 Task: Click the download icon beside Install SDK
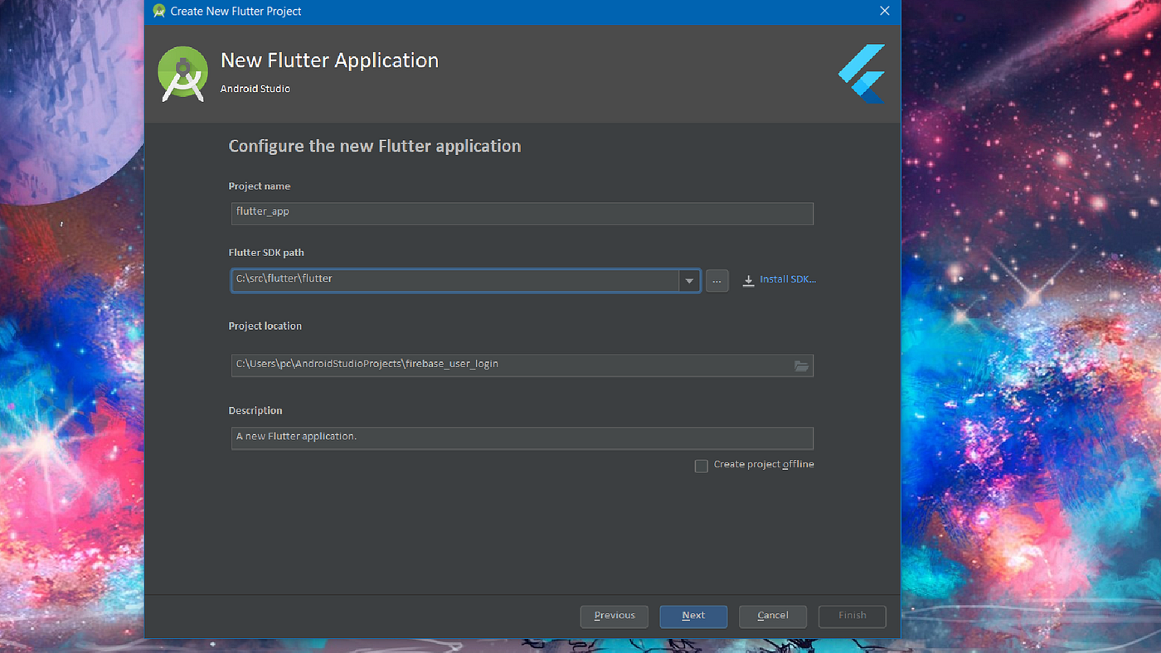pos(747,279)
